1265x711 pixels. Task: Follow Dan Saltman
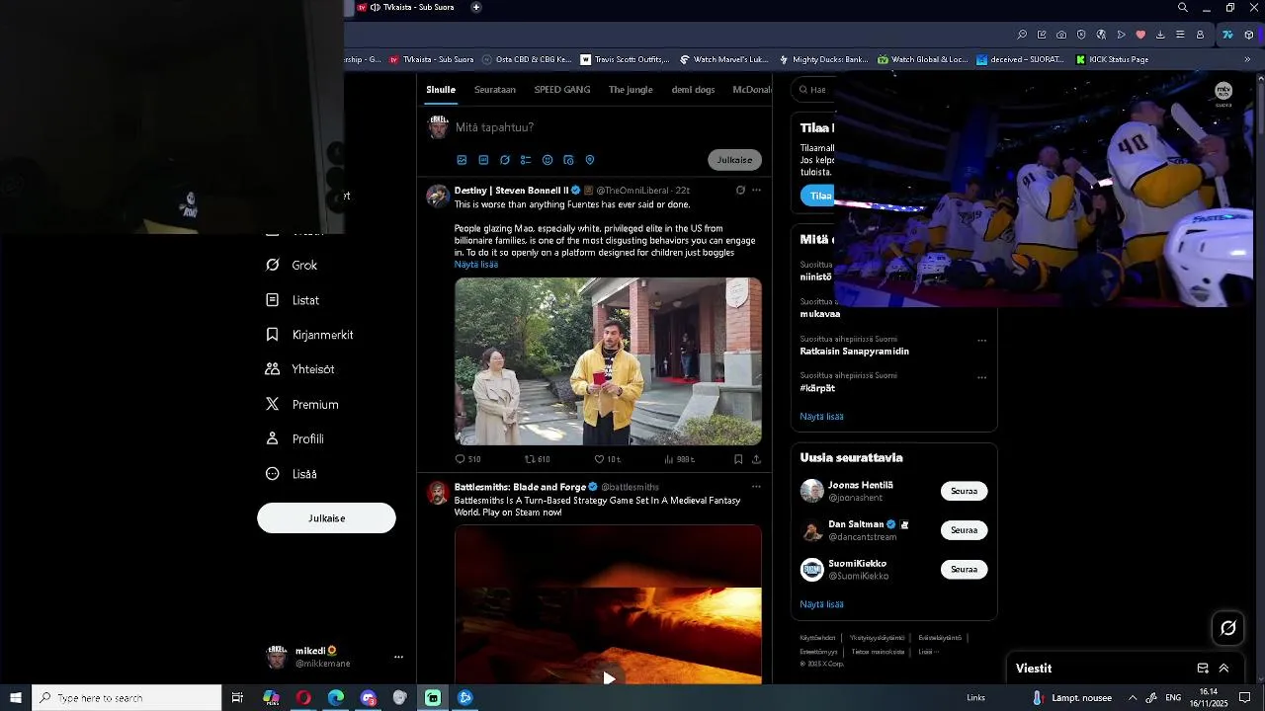tap(964, 530)
